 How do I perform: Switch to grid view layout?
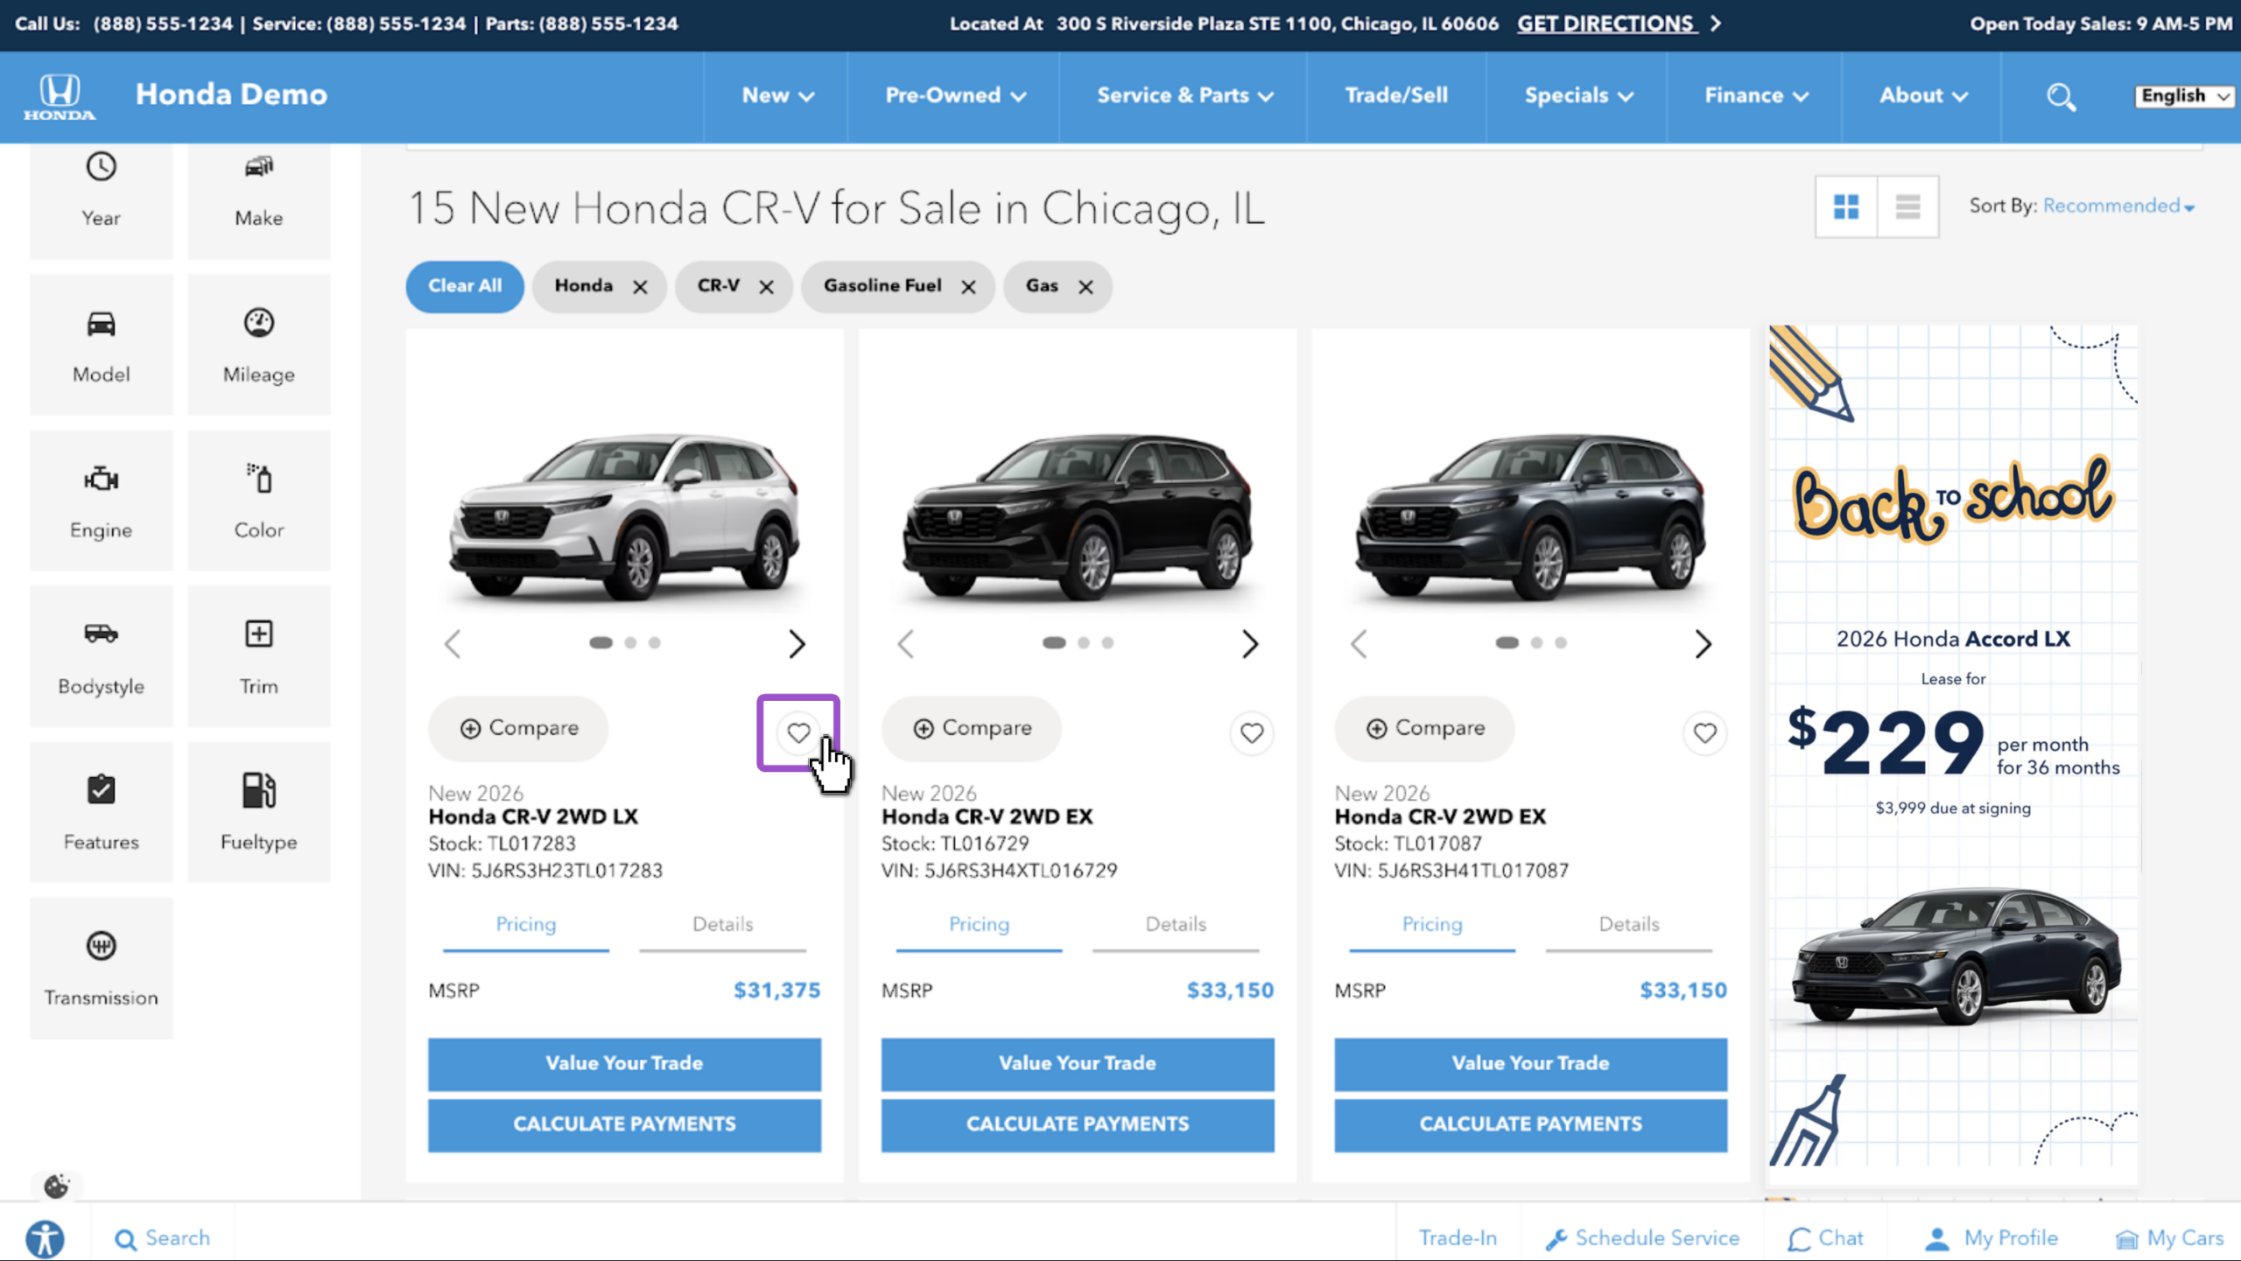[x=1846, y=207]
